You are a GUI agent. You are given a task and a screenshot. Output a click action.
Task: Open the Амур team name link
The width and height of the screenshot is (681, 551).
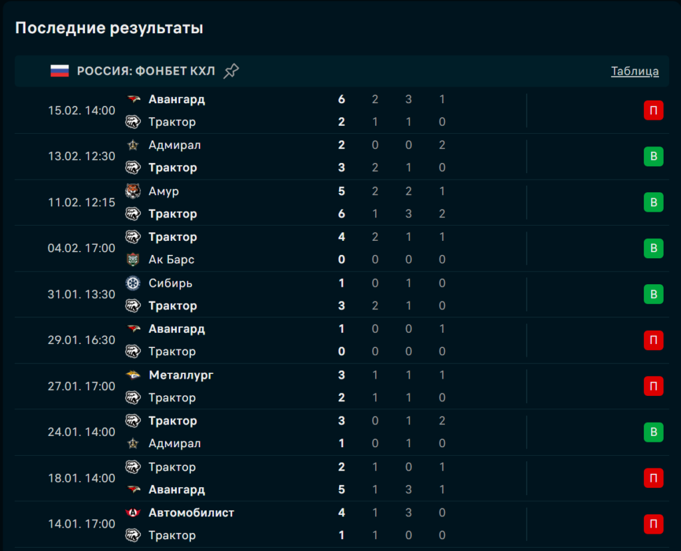[164, 191]
